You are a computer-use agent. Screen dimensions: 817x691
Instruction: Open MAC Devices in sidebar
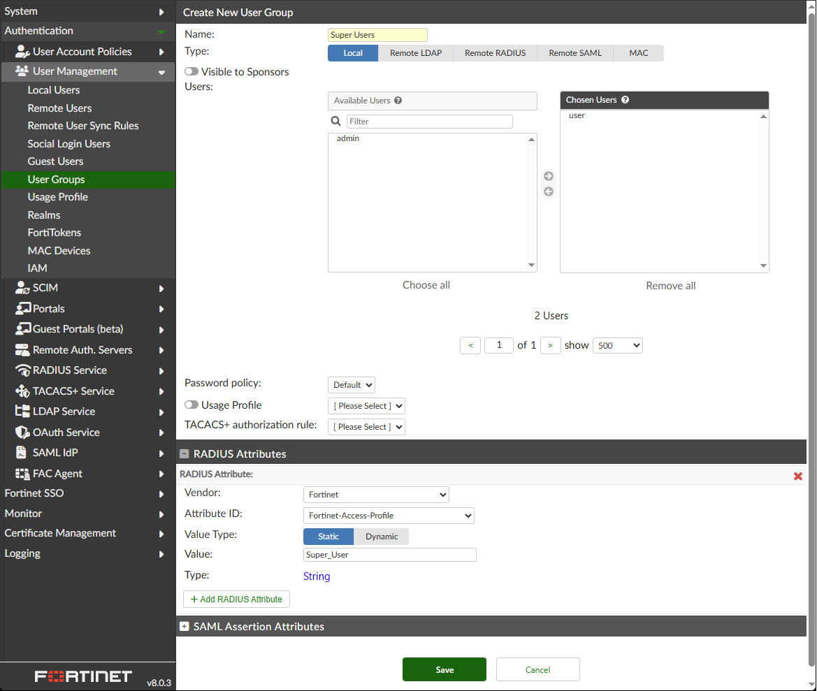(x=59, y=250)
